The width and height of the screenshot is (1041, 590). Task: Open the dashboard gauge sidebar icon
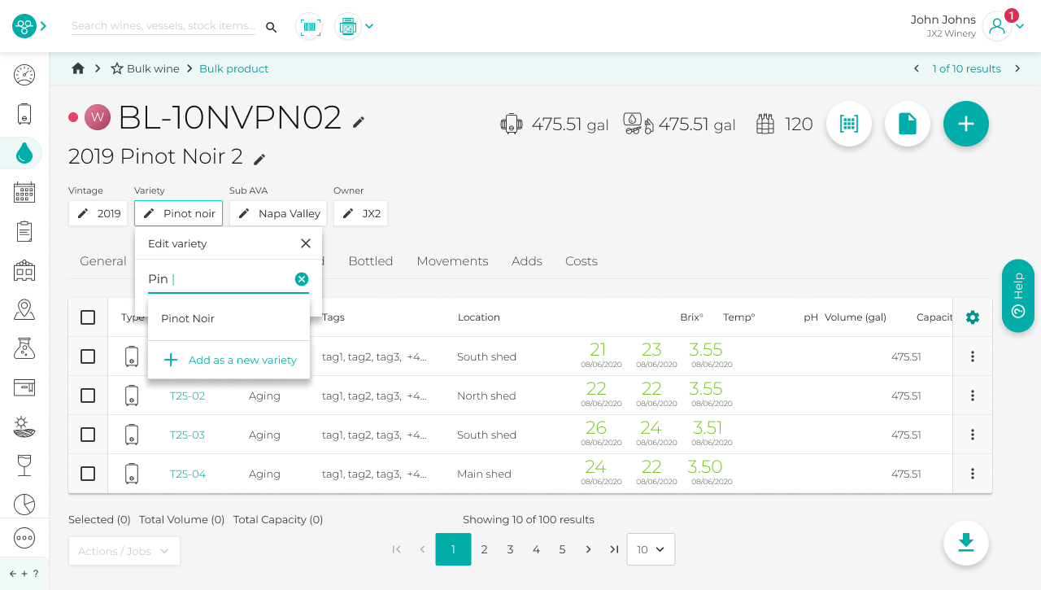pos(24,75)
